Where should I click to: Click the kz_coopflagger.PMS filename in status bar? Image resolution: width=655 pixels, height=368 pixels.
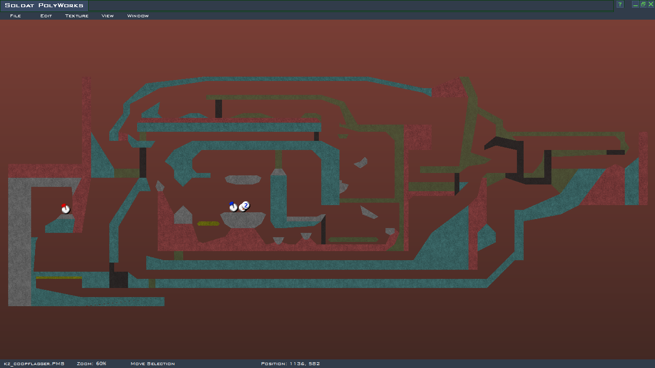34,364
